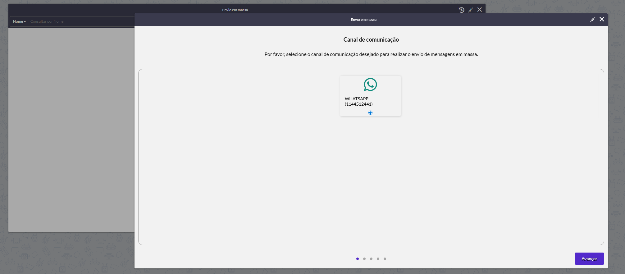This screenshot has width=625, height=274.
Task: Jump to fifth step pagination dot
Action: [385, 259]
